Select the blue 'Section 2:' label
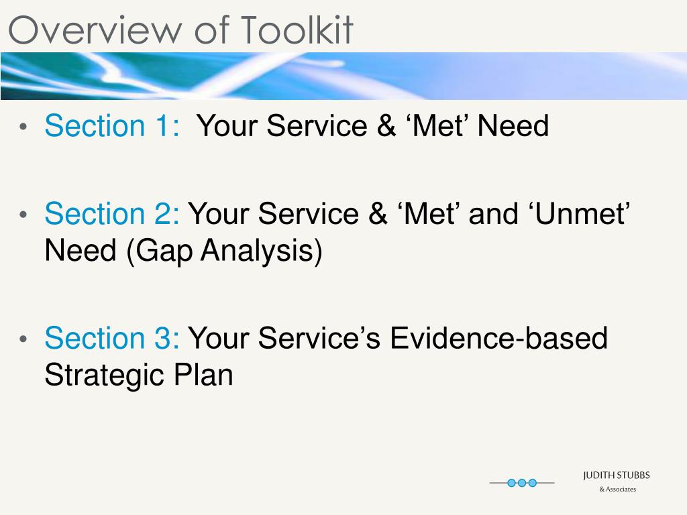This screenshot has width=687, height=515. 111,215
